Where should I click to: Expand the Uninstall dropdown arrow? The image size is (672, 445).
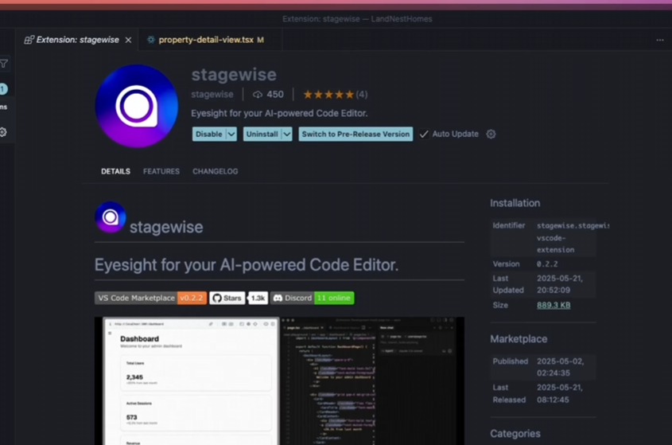pyautogui.click(x=287, y=134)
